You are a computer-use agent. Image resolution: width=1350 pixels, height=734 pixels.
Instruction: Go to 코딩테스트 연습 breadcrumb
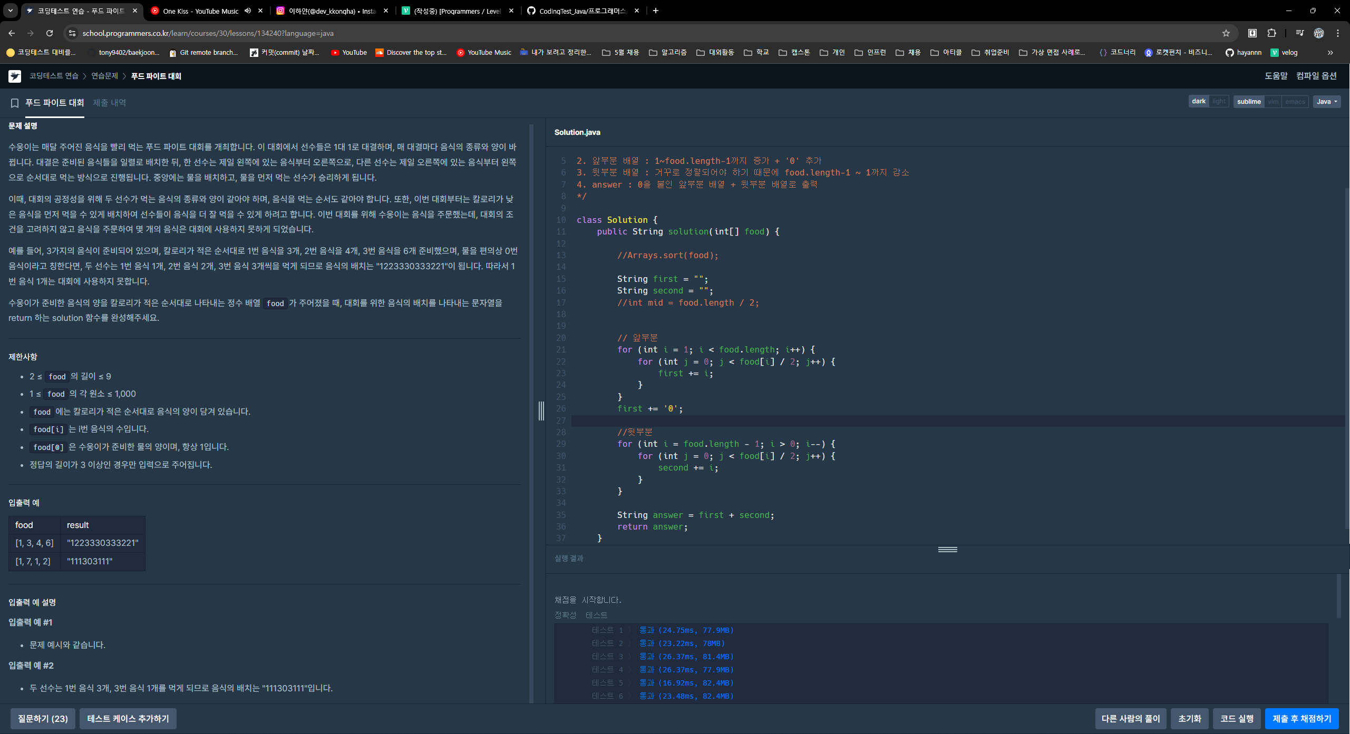54,76
